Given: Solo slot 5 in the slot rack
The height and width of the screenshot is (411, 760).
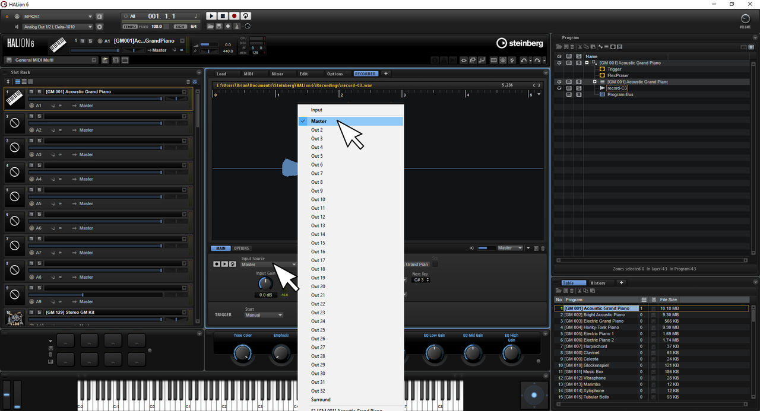Looking at the screenshot, I should pyautogui.click(x=39, y=190).
